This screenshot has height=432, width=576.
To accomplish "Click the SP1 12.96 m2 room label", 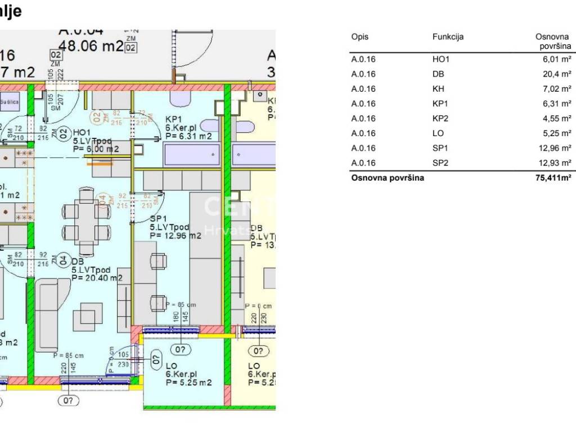I will pos(174,227).
